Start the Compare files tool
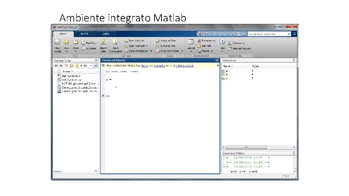The height and width of the screenshot is (196, 349). coord(89,48)
